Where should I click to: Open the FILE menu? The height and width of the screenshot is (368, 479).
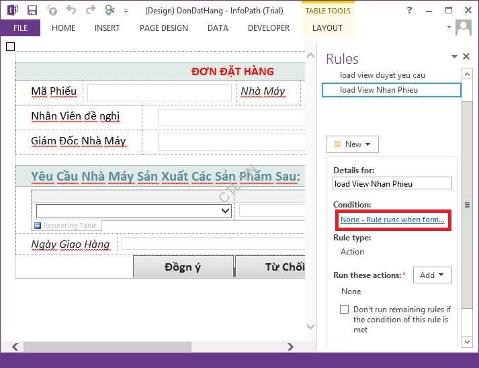coord(20,28)
